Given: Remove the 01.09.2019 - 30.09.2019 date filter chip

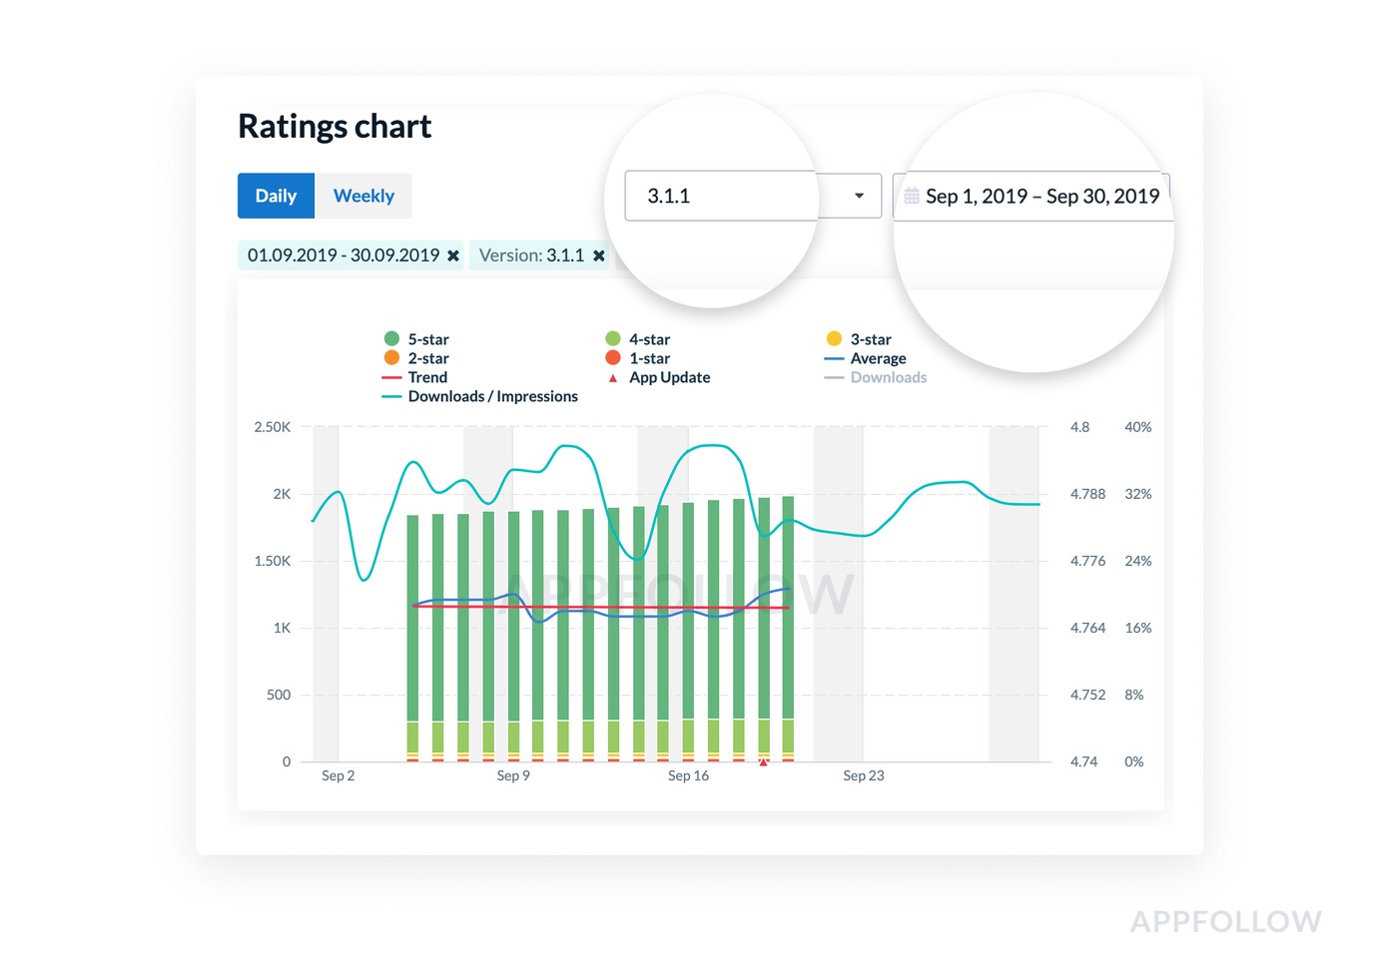Looking at the screenshot, I should click(453, 256).
